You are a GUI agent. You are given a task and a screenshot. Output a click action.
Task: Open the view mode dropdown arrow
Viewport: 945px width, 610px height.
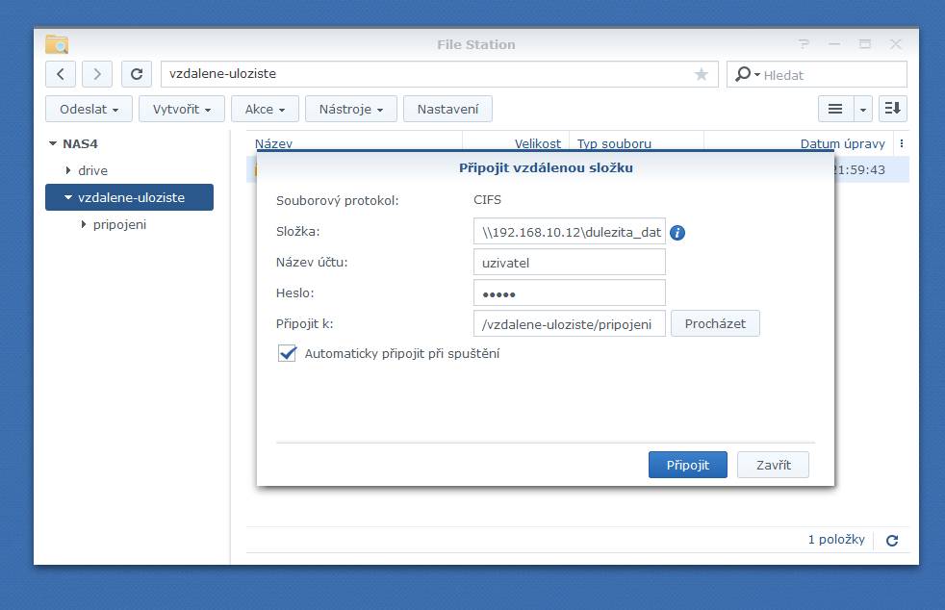coord(862,109)
